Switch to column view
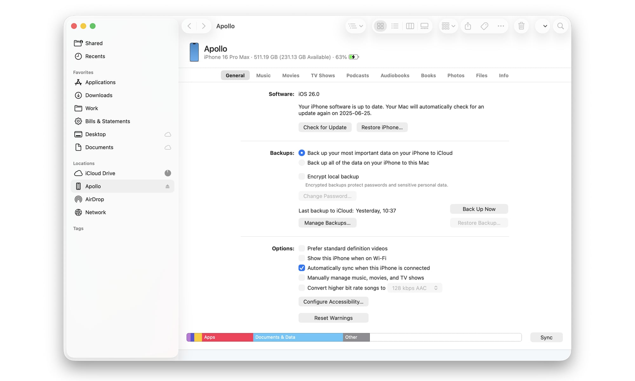Screen dimensions: 635x381 [410, 26]
